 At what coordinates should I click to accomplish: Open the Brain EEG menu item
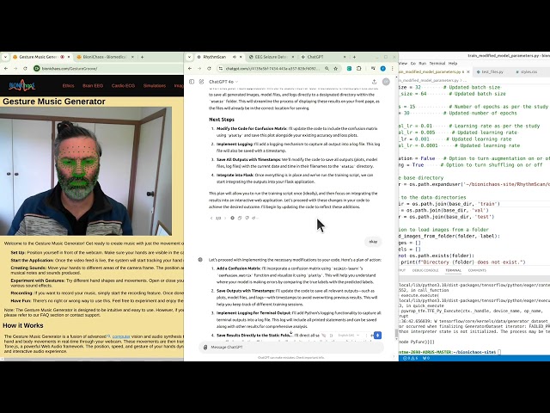point(93,86)
